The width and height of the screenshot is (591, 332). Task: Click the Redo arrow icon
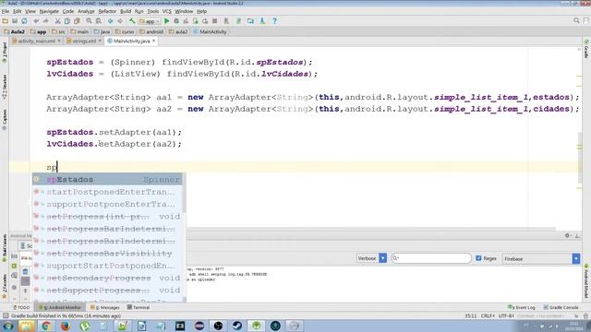point(45,21)
